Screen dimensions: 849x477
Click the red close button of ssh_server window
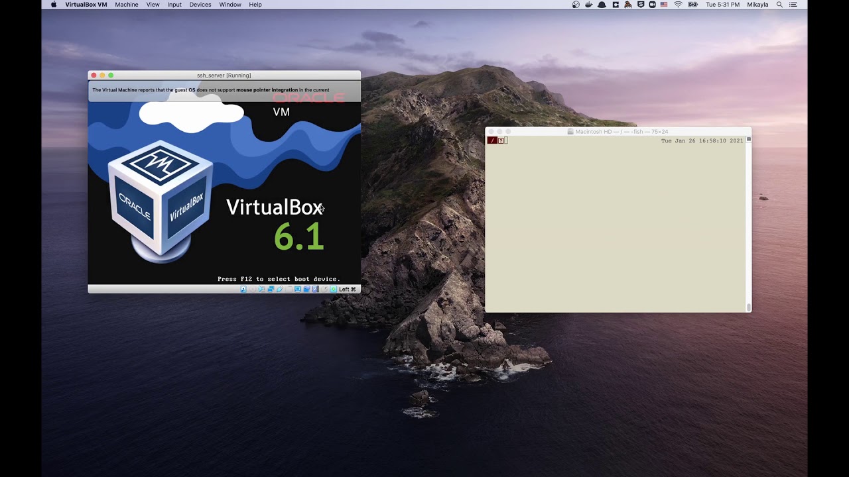[x=94, y=76]
